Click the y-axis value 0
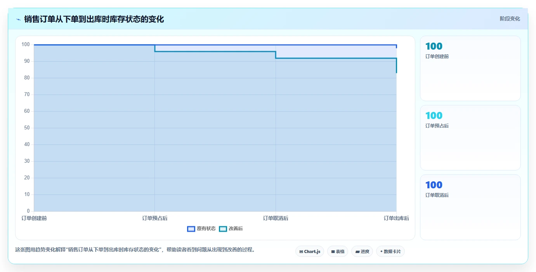The image size is (536, 272). 28,211
